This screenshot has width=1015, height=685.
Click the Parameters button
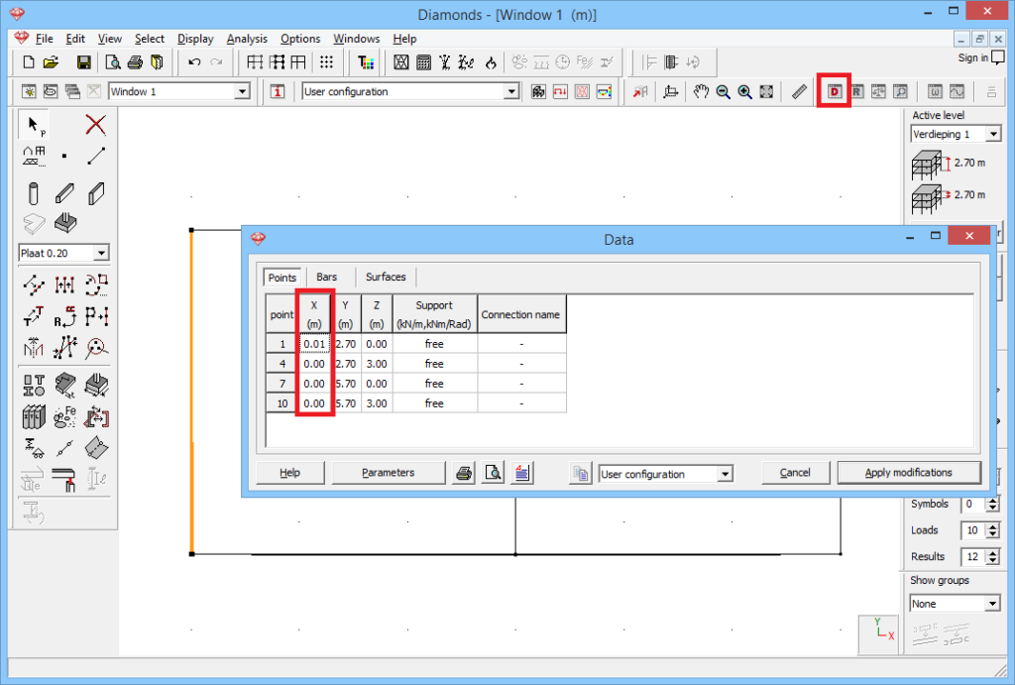click(x=389, y=473)
